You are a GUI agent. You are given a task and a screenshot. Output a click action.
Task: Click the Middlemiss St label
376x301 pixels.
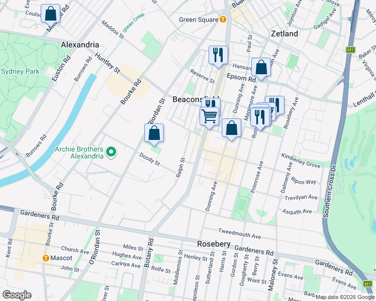(x=178, y=267)
